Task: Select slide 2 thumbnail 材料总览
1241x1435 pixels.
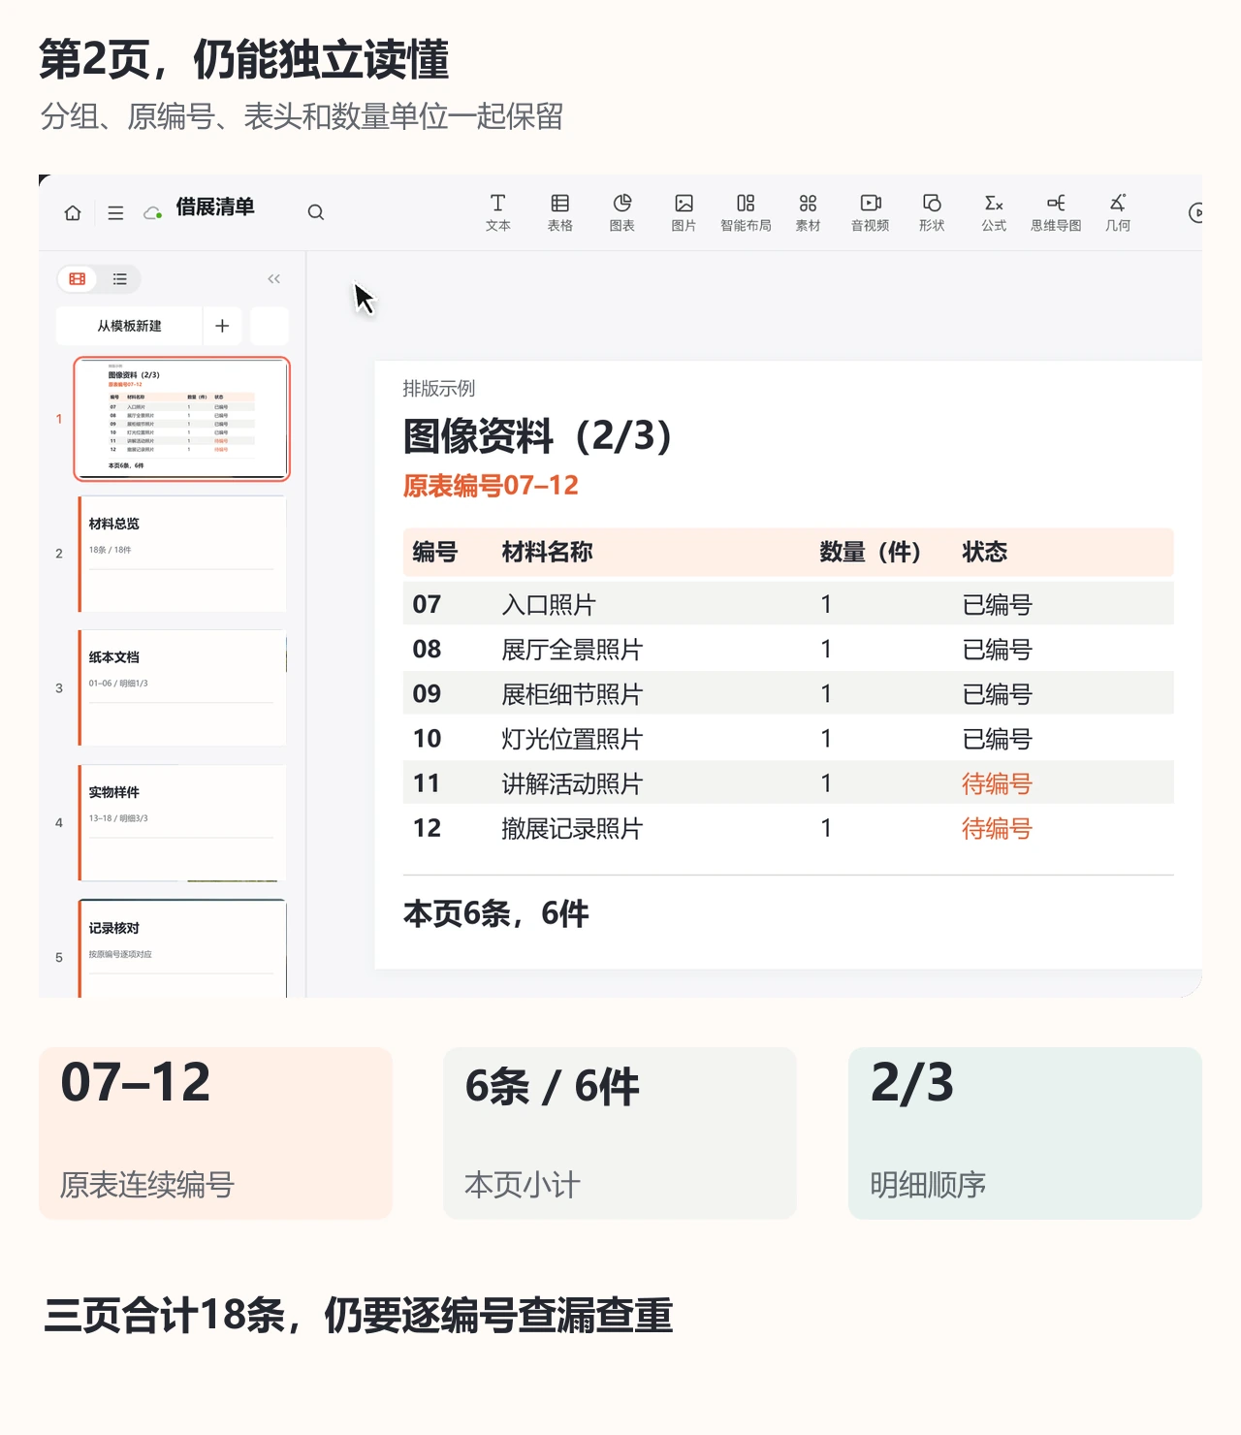Action: coord(182,554)
